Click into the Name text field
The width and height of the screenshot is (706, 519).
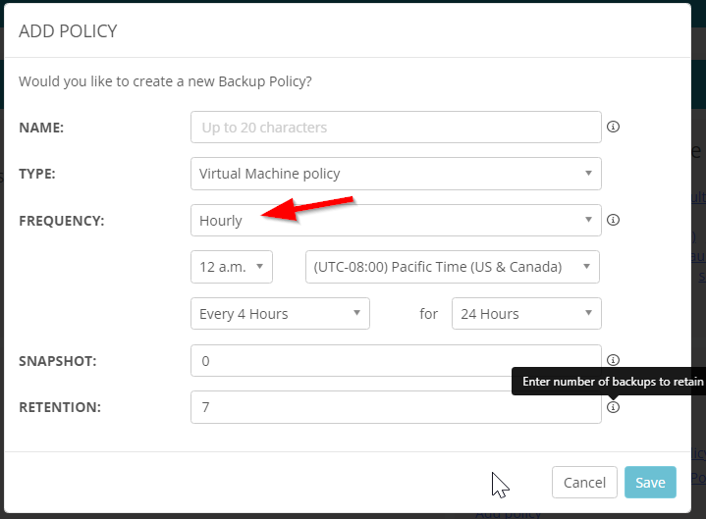(395, 127)
